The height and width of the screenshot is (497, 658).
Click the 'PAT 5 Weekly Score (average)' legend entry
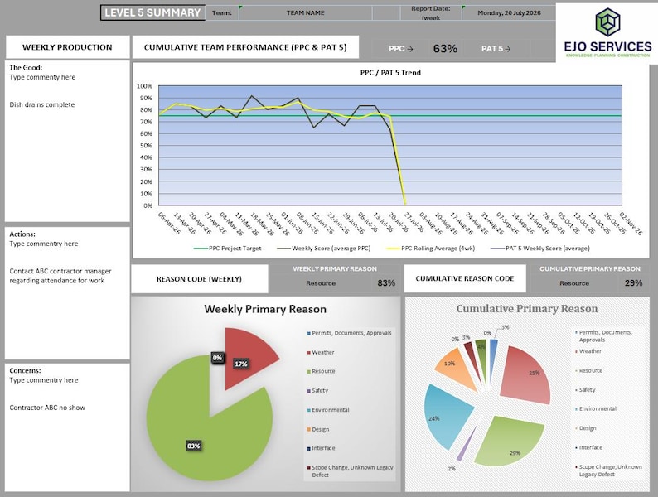(x=540, y=248)
